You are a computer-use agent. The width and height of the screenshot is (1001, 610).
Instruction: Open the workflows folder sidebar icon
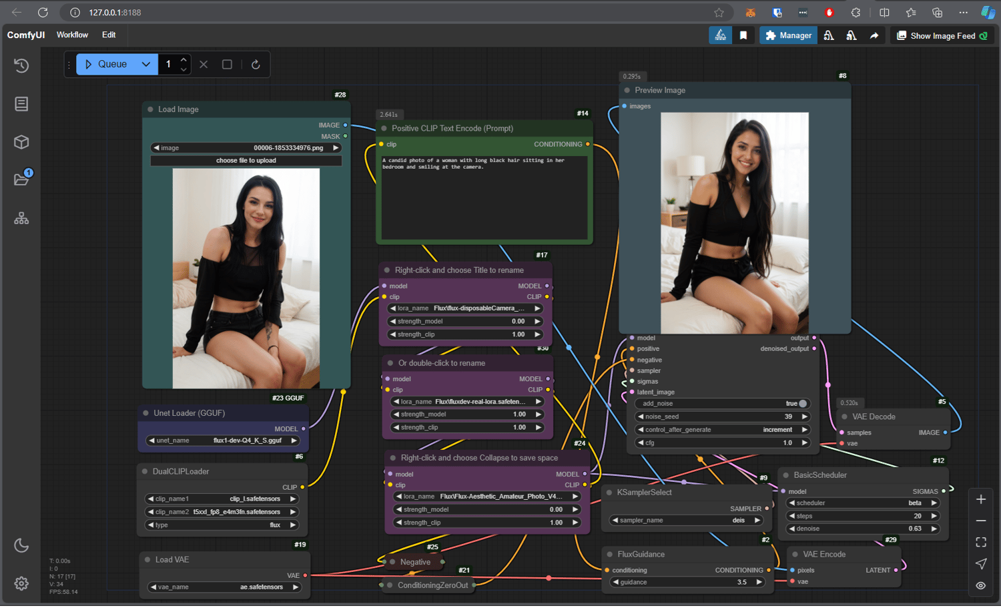coord(21,180)
